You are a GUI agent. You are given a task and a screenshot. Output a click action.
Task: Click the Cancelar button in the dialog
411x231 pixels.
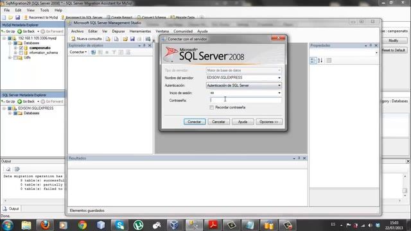218,122
